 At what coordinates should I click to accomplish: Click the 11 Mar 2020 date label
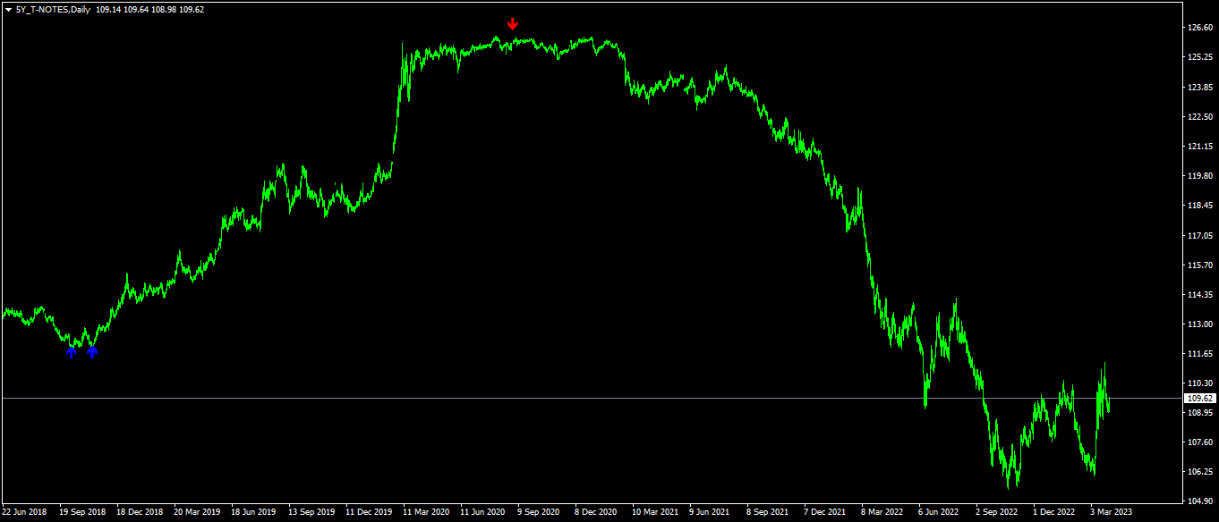pos(426,512)
